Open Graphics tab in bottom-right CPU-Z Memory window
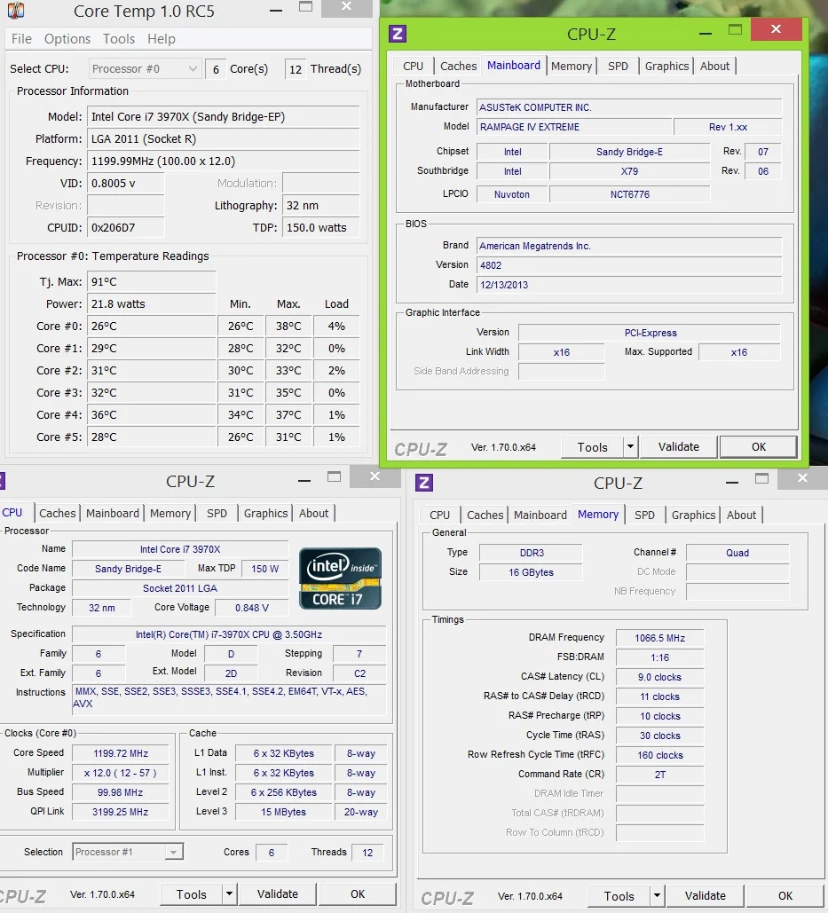The image size is (828, 913). [693, 516]
